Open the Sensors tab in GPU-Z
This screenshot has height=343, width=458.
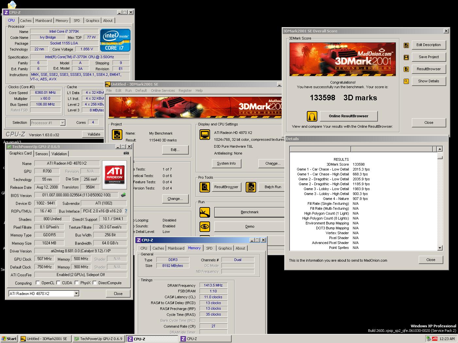coord(42,154)
